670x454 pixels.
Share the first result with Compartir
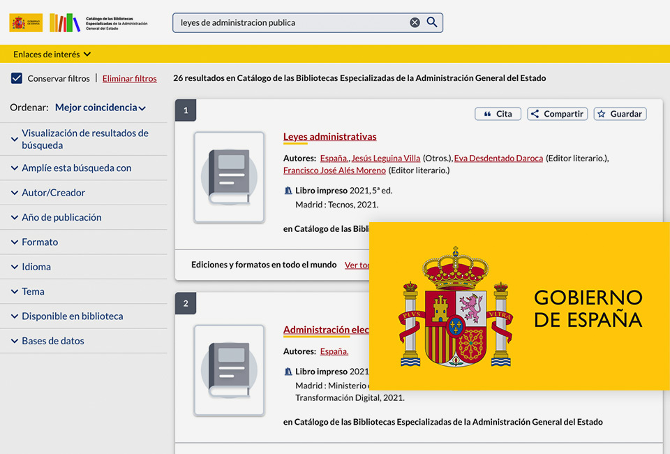[x=557, y=114]
